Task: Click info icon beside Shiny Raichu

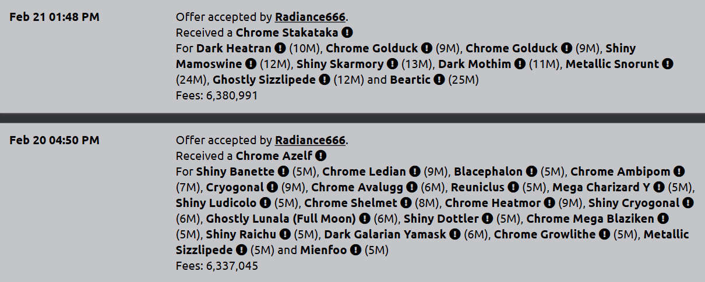Action: (x=285, y=234)
